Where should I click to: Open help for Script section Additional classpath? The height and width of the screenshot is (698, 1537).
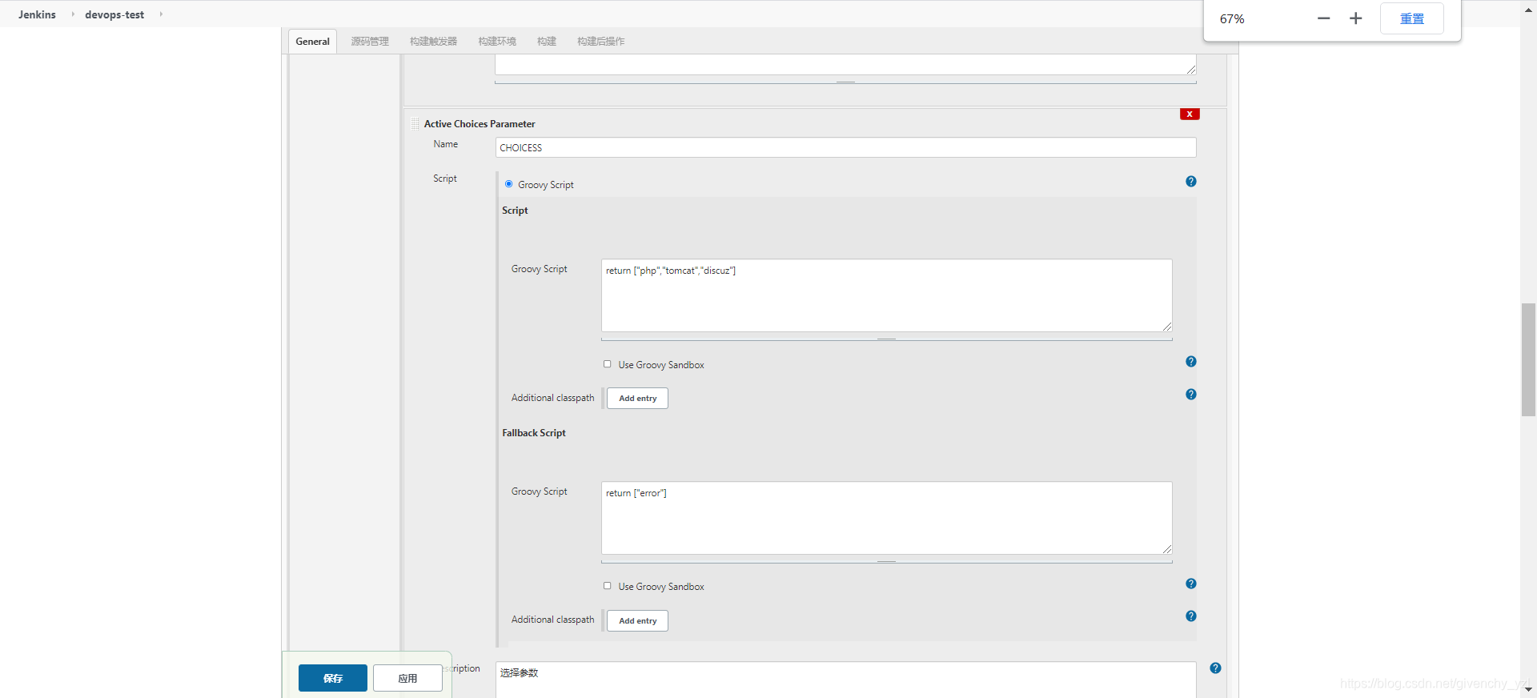[x=1191, y=395]
